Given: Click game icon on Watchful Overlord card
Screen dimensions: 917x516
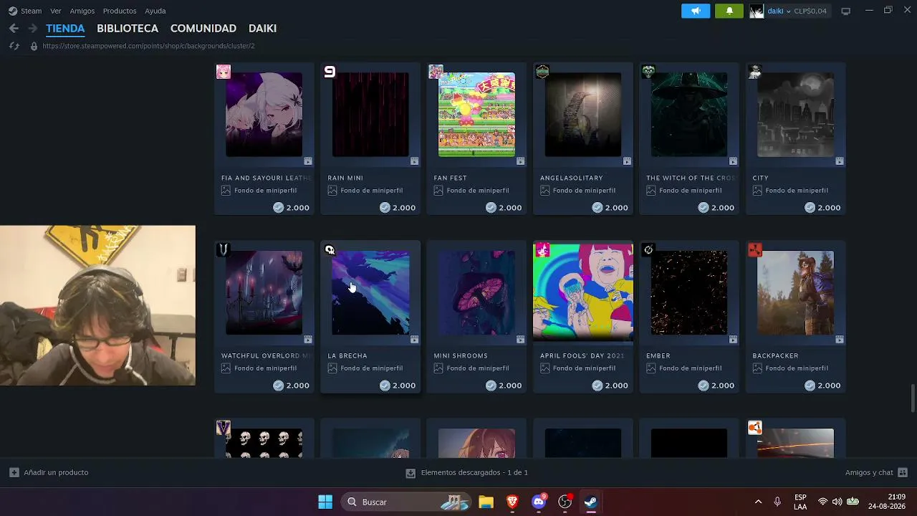Looking at the screenshot, I should [x=224, y=249].
